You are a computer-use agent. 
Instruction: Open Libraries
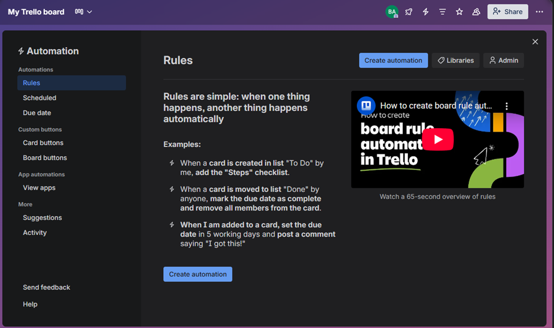click(x=456, y=60)
